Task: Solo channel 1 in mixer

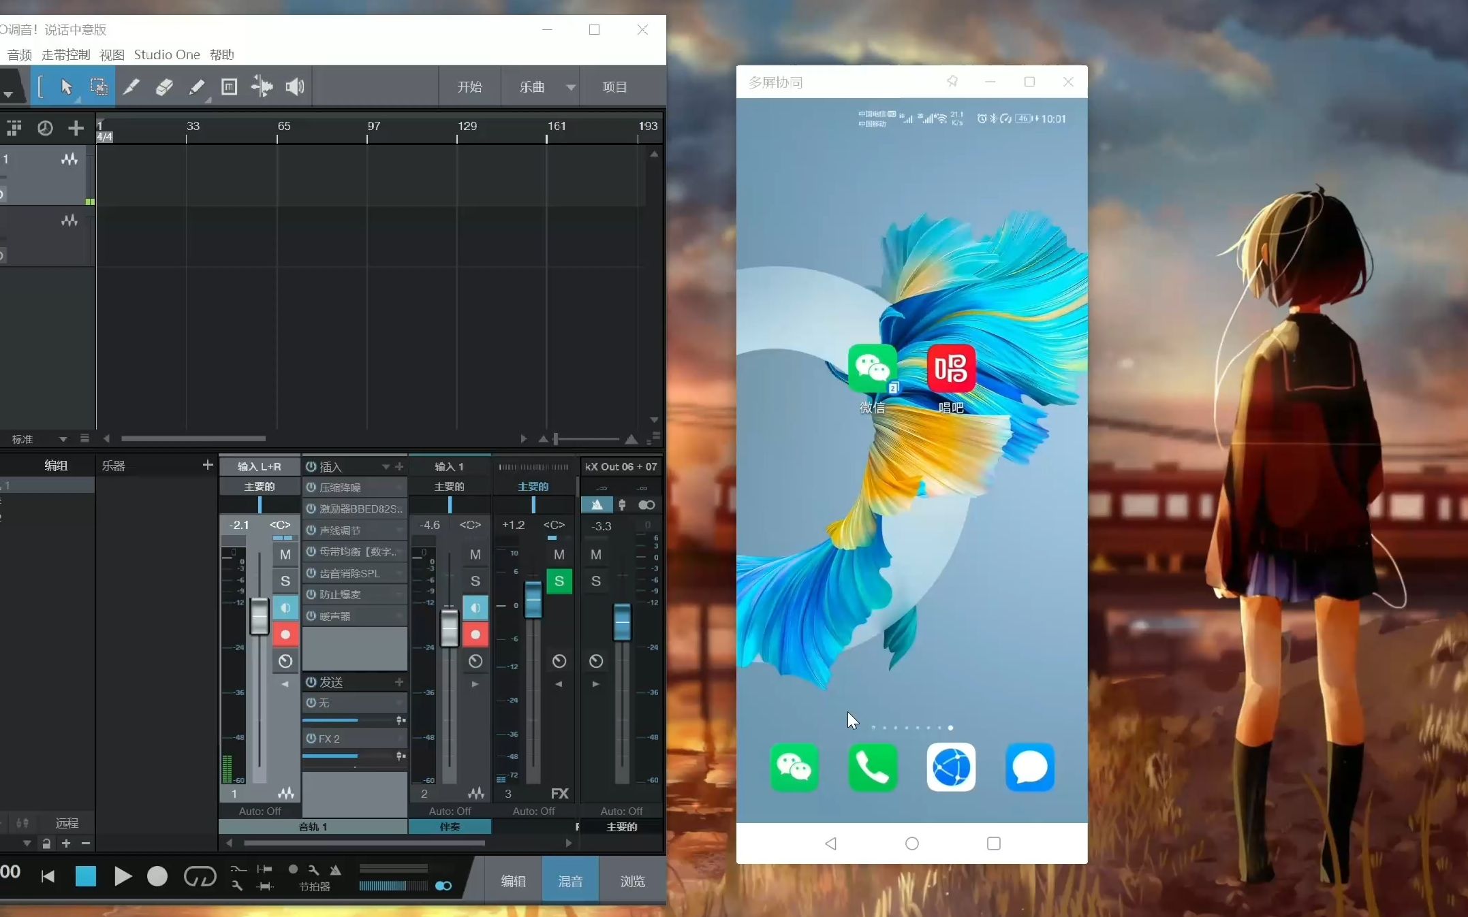Action: (x=285, y=581)
